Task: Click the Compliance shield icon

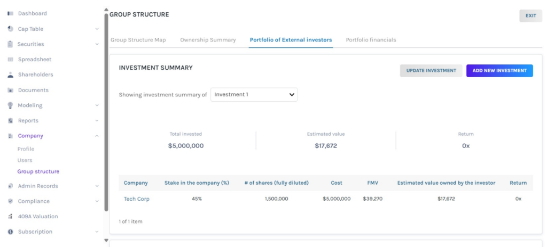Action: click(11, 201)
